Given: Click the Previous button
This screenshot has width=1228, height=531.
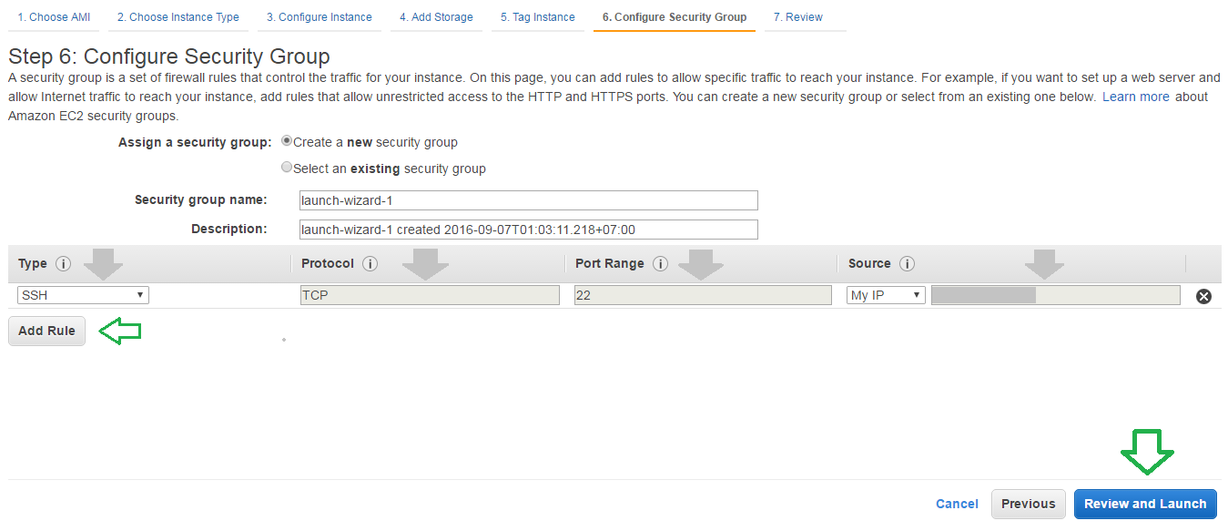Looking at the screenshot, I should pyautogui.click(x=1028, y=504).
